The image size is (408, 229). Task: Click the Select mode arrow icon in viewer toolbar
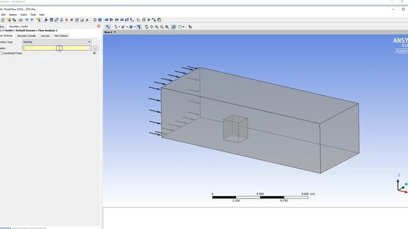(x=108, y=27)
